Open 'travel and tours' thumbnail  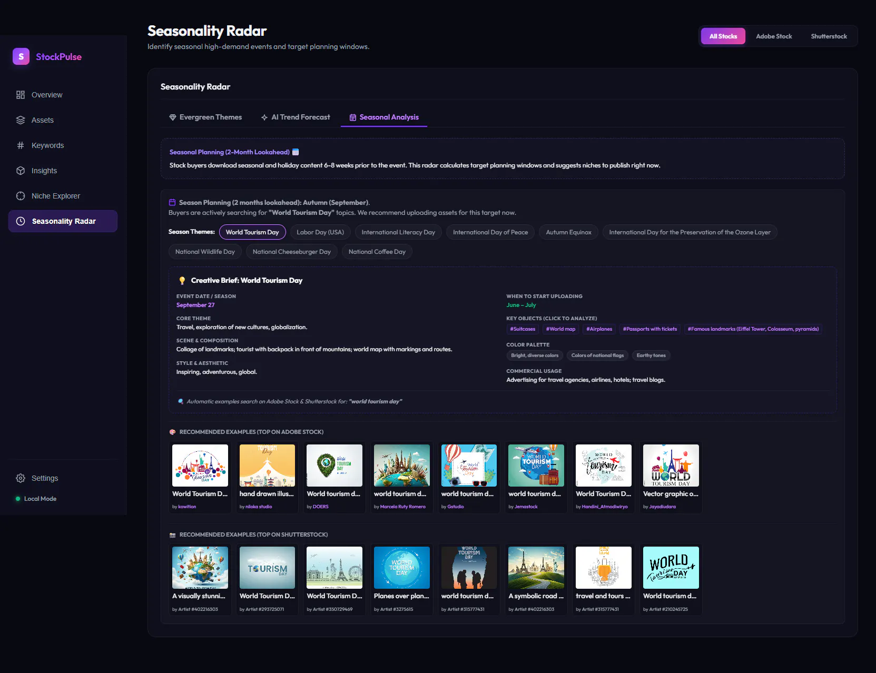pos(604,568)
